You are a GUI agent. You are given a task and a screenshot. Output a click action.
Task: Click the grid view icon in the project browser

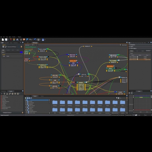[x=119, y=98]
